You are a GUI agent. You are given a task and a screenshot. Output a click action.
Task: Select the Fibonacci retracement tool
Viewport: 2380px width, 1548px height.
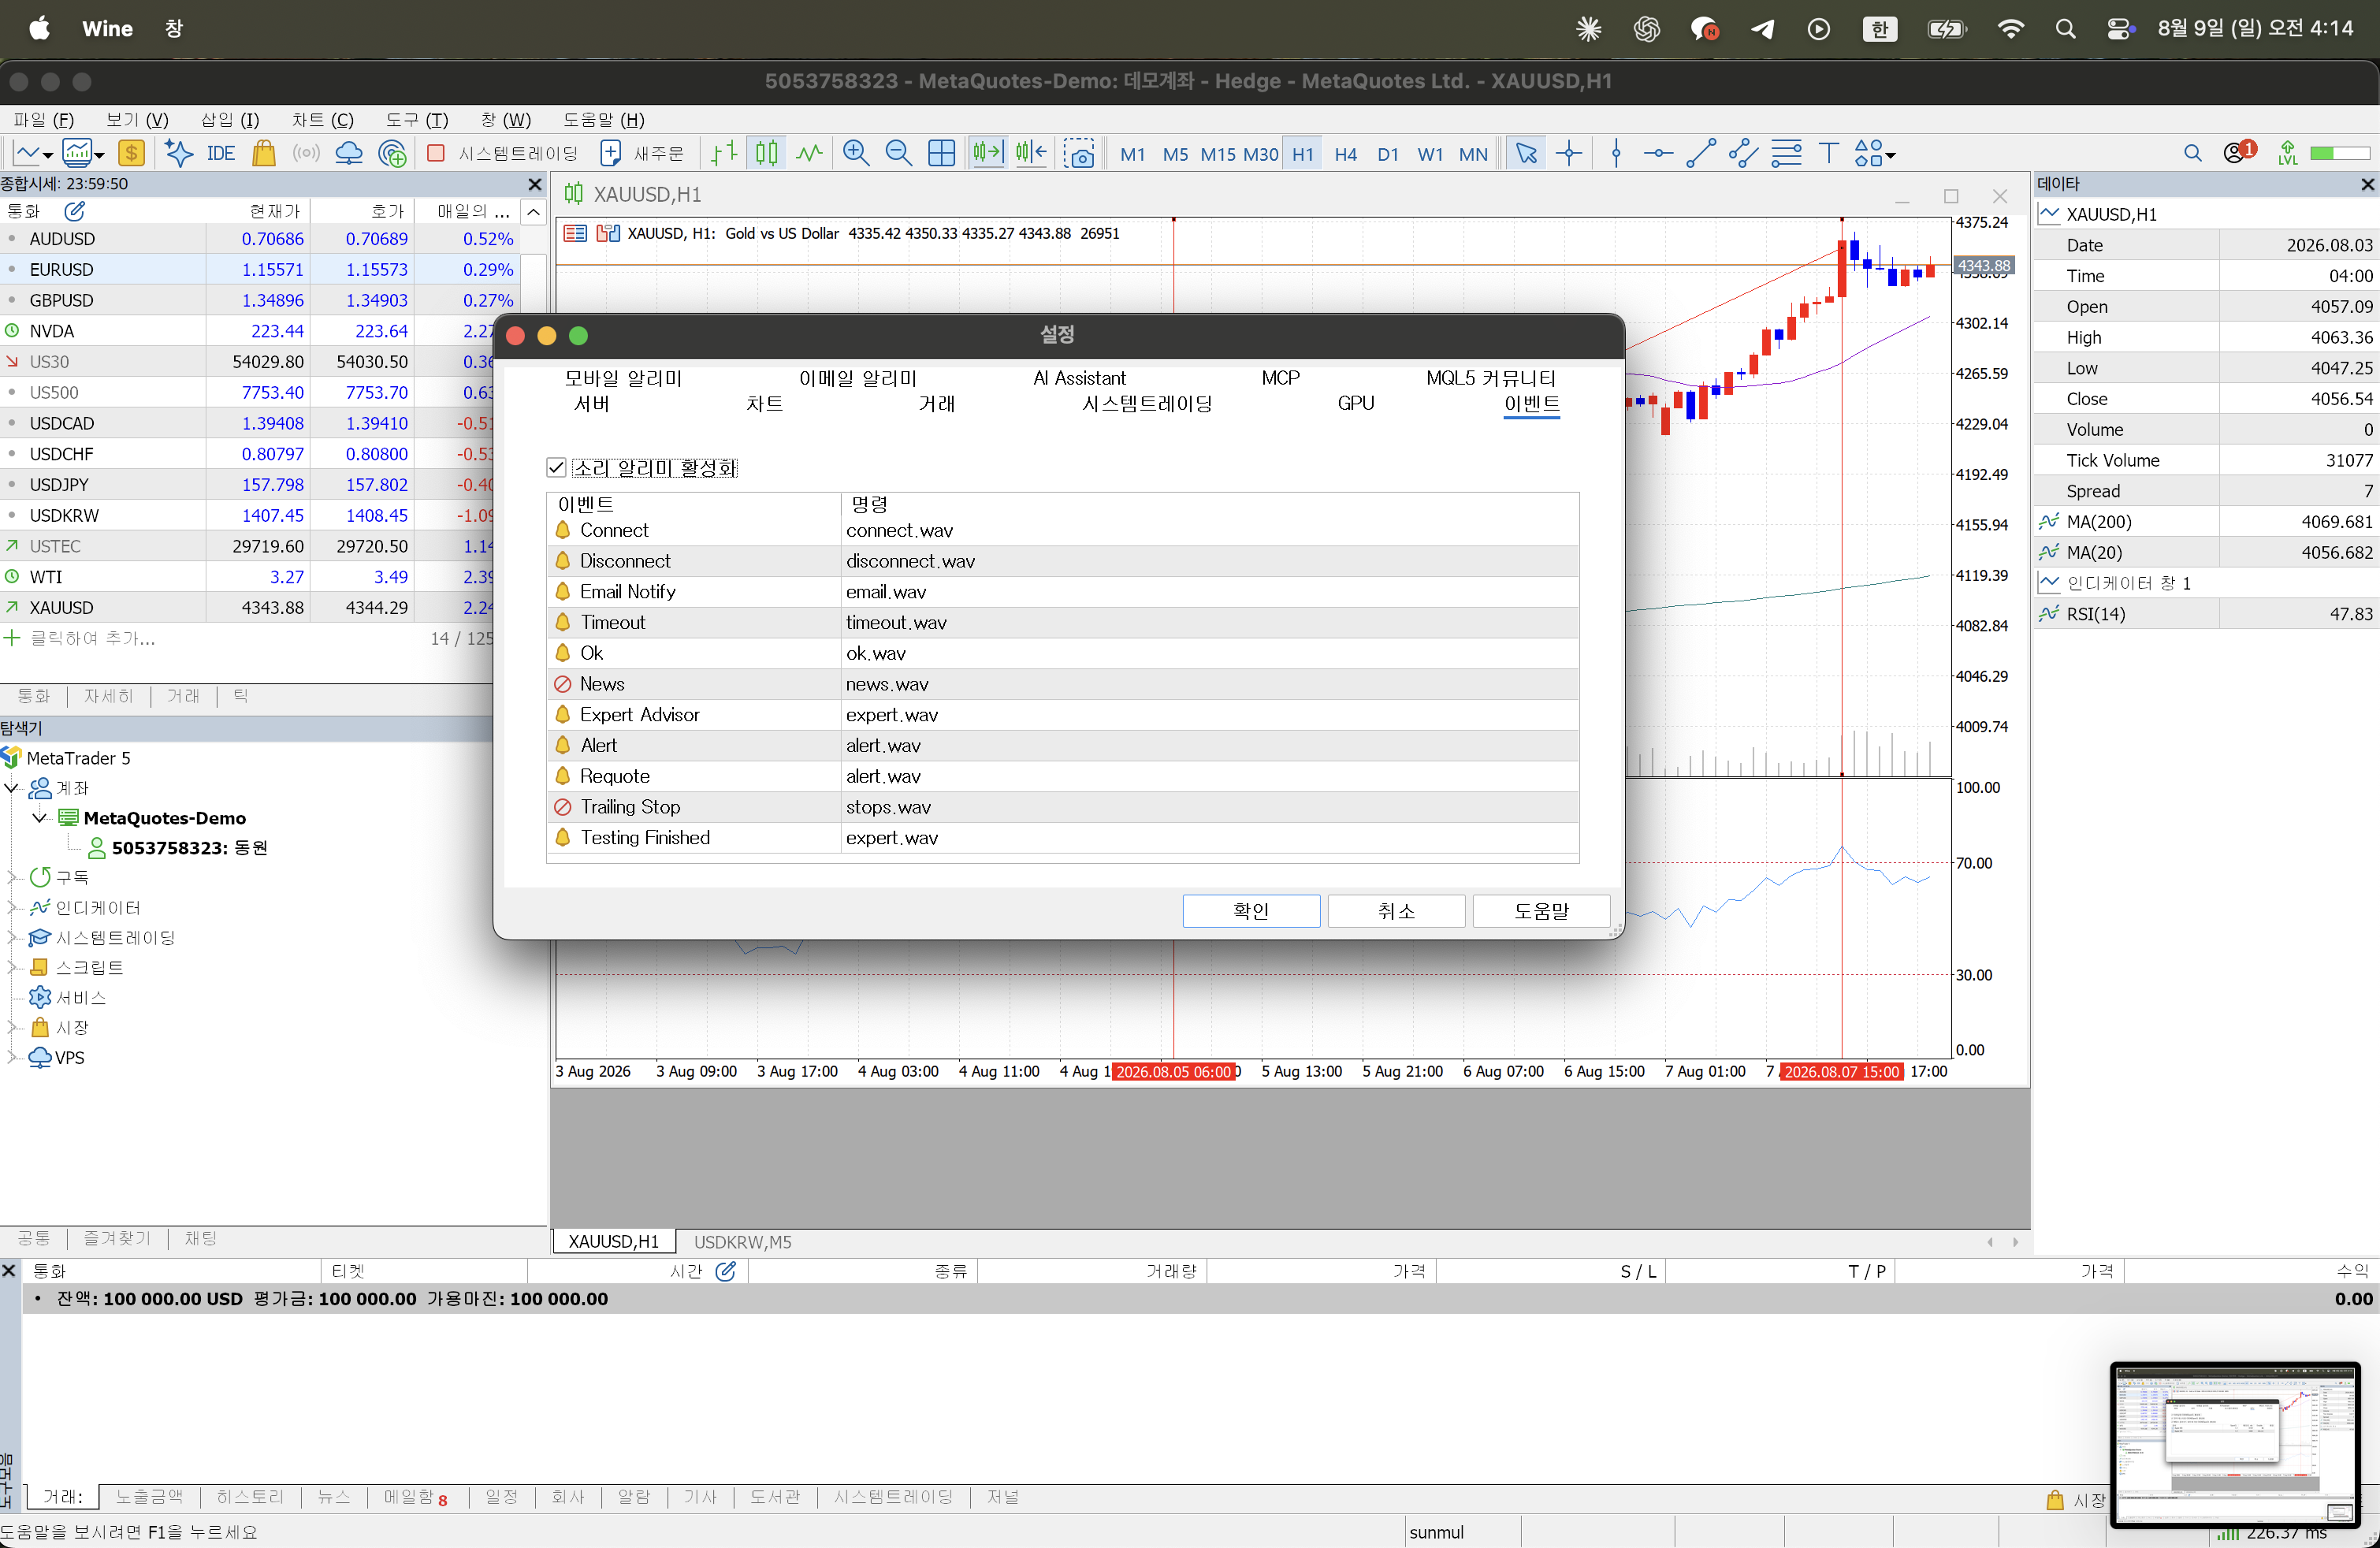tap(1786, 153)
